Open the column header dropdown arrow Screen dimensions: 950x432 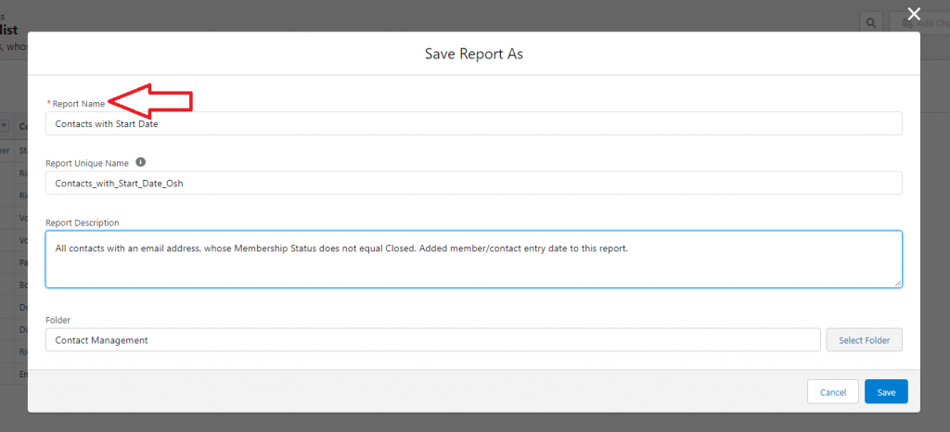coord(5,126)
